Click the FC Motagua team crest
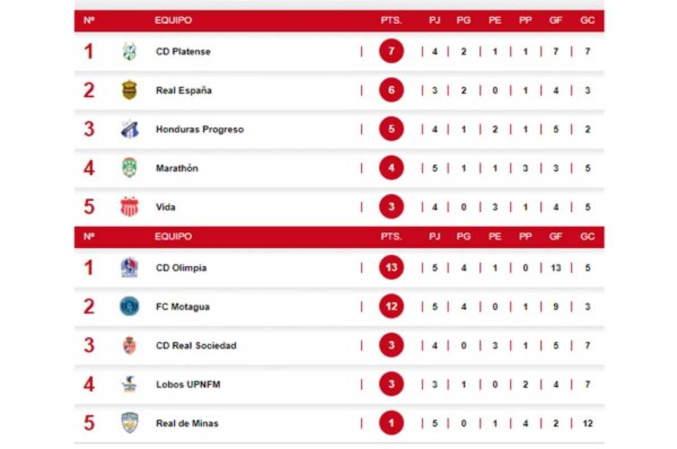The height and width of the screenshot is (449, 677). [129, 306]
